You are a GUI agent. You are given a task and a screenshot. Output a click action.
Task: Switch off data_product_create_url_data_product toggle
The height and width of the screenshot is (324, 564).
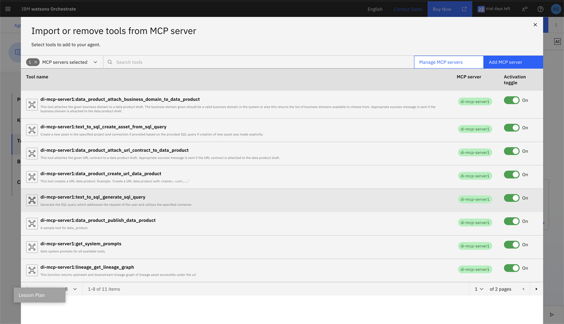[512, 174]
